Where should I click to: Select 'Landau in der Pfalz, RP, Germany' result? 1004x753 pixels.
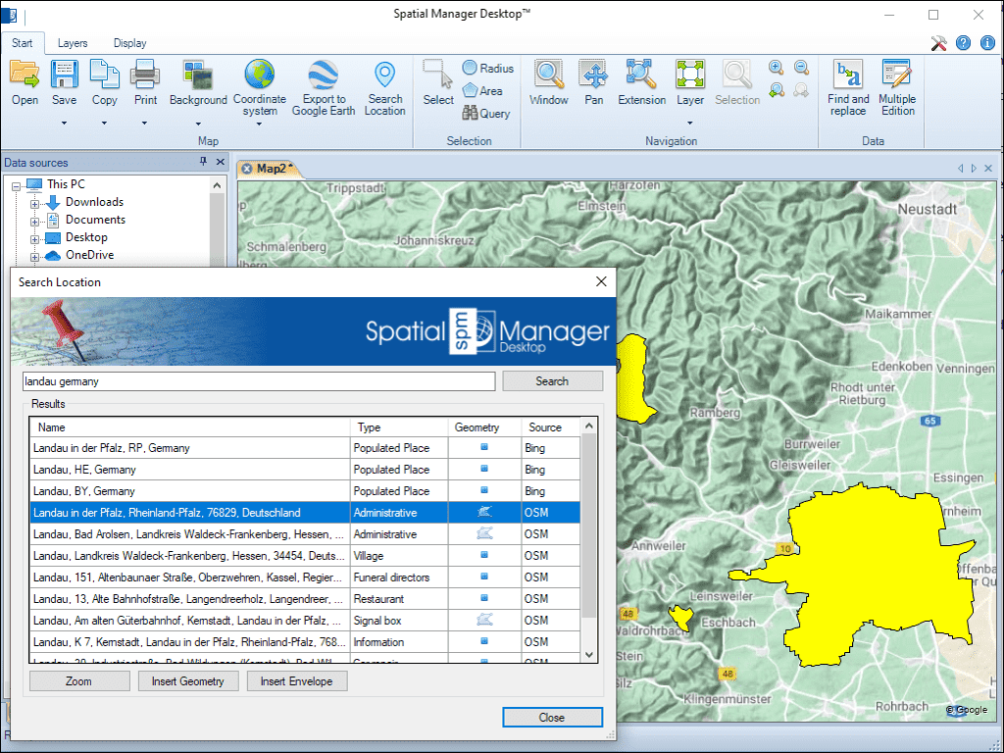tap(305, 448)
